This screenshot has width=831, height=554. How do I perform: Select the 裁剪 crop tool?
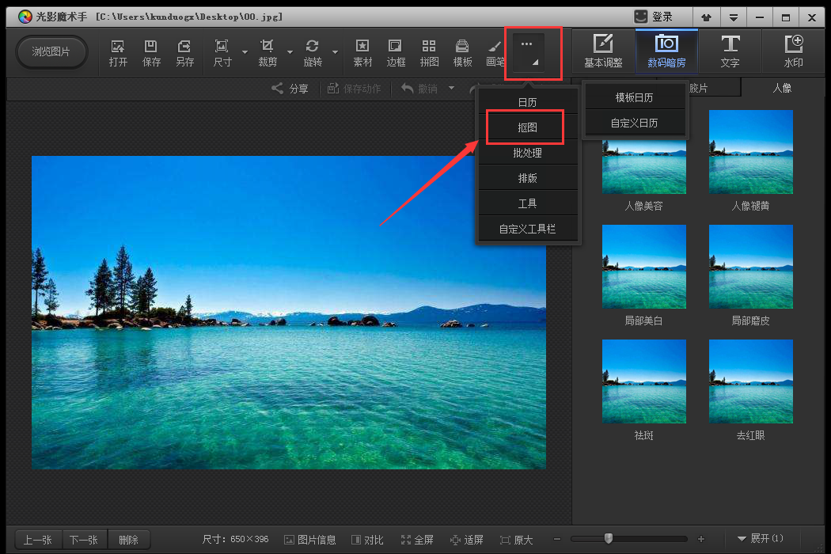coord(267,51)
